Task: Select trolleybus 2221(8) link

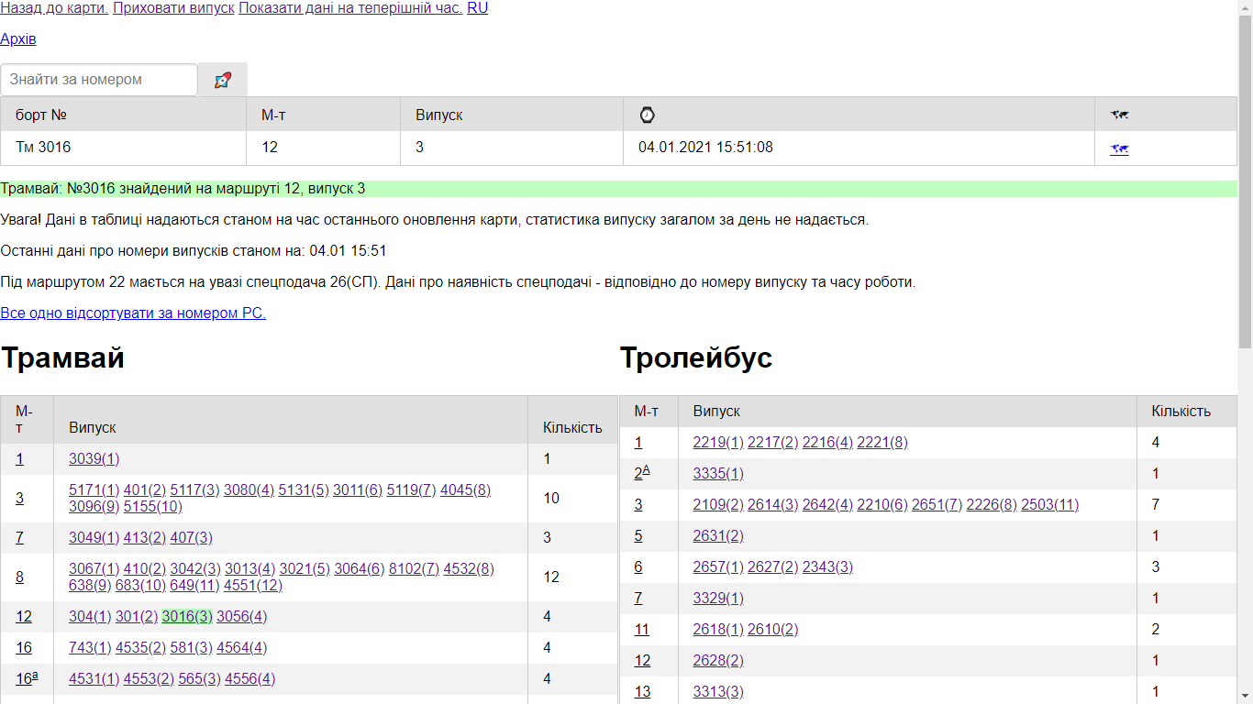Action: point(882,443)
